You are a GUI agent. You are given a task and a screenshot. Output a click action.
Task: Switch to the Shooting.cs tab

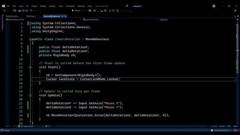coord(31,16)
